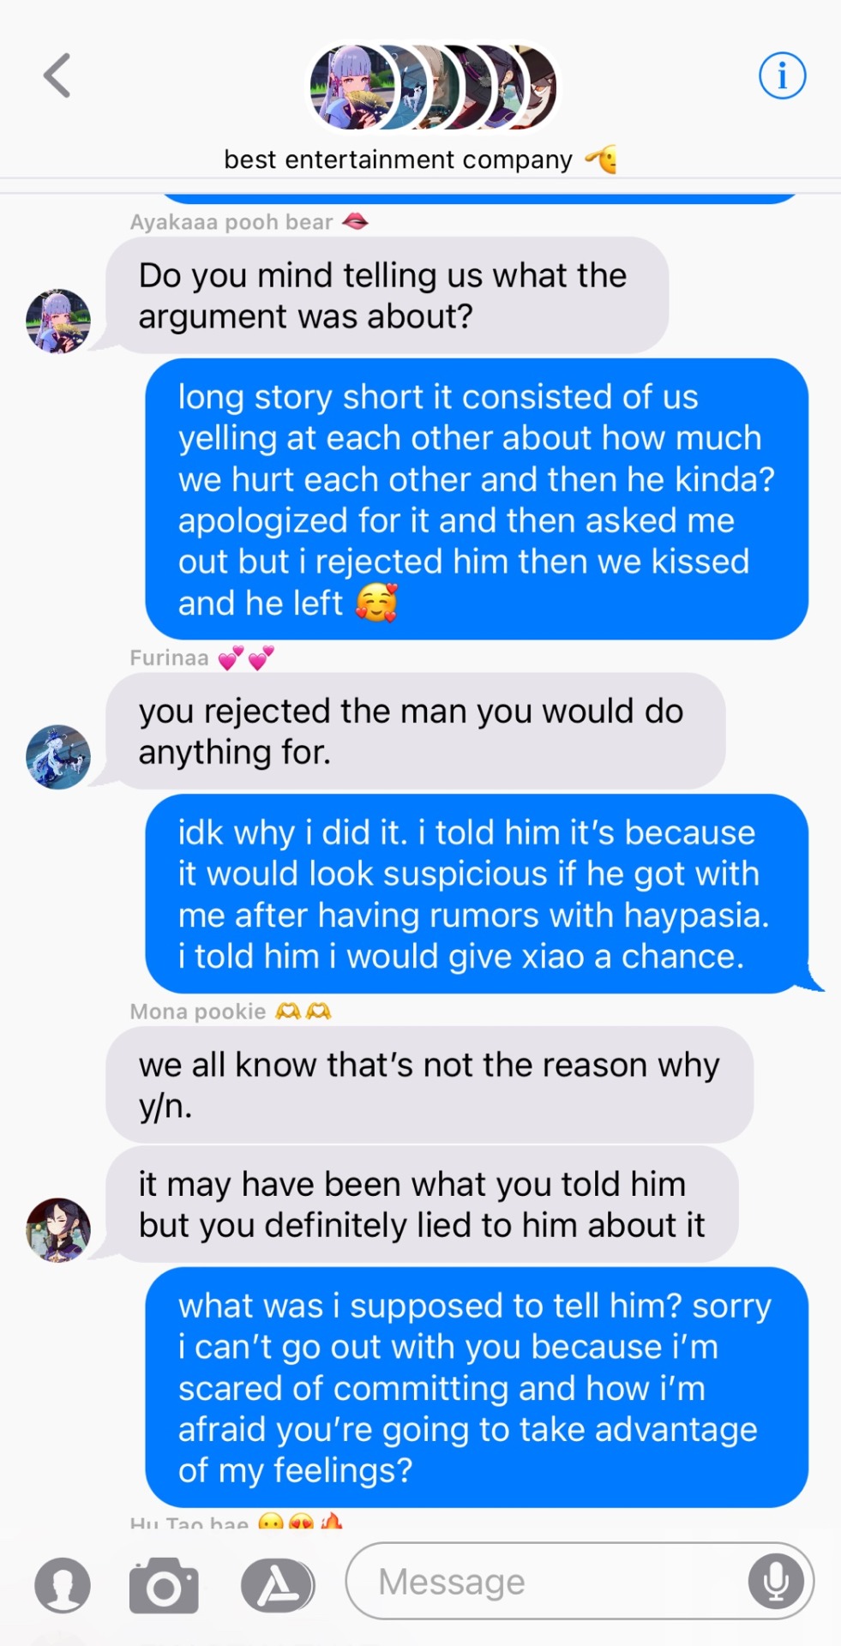Tap Furina's profile picture avatar
The image size is (841, 1646).
pos(58,757)
